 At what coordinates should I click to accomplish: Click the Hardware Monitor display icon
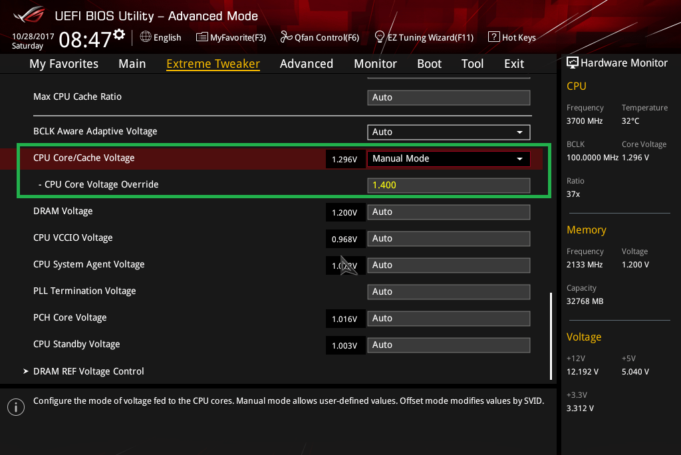(x=573, y=63)
